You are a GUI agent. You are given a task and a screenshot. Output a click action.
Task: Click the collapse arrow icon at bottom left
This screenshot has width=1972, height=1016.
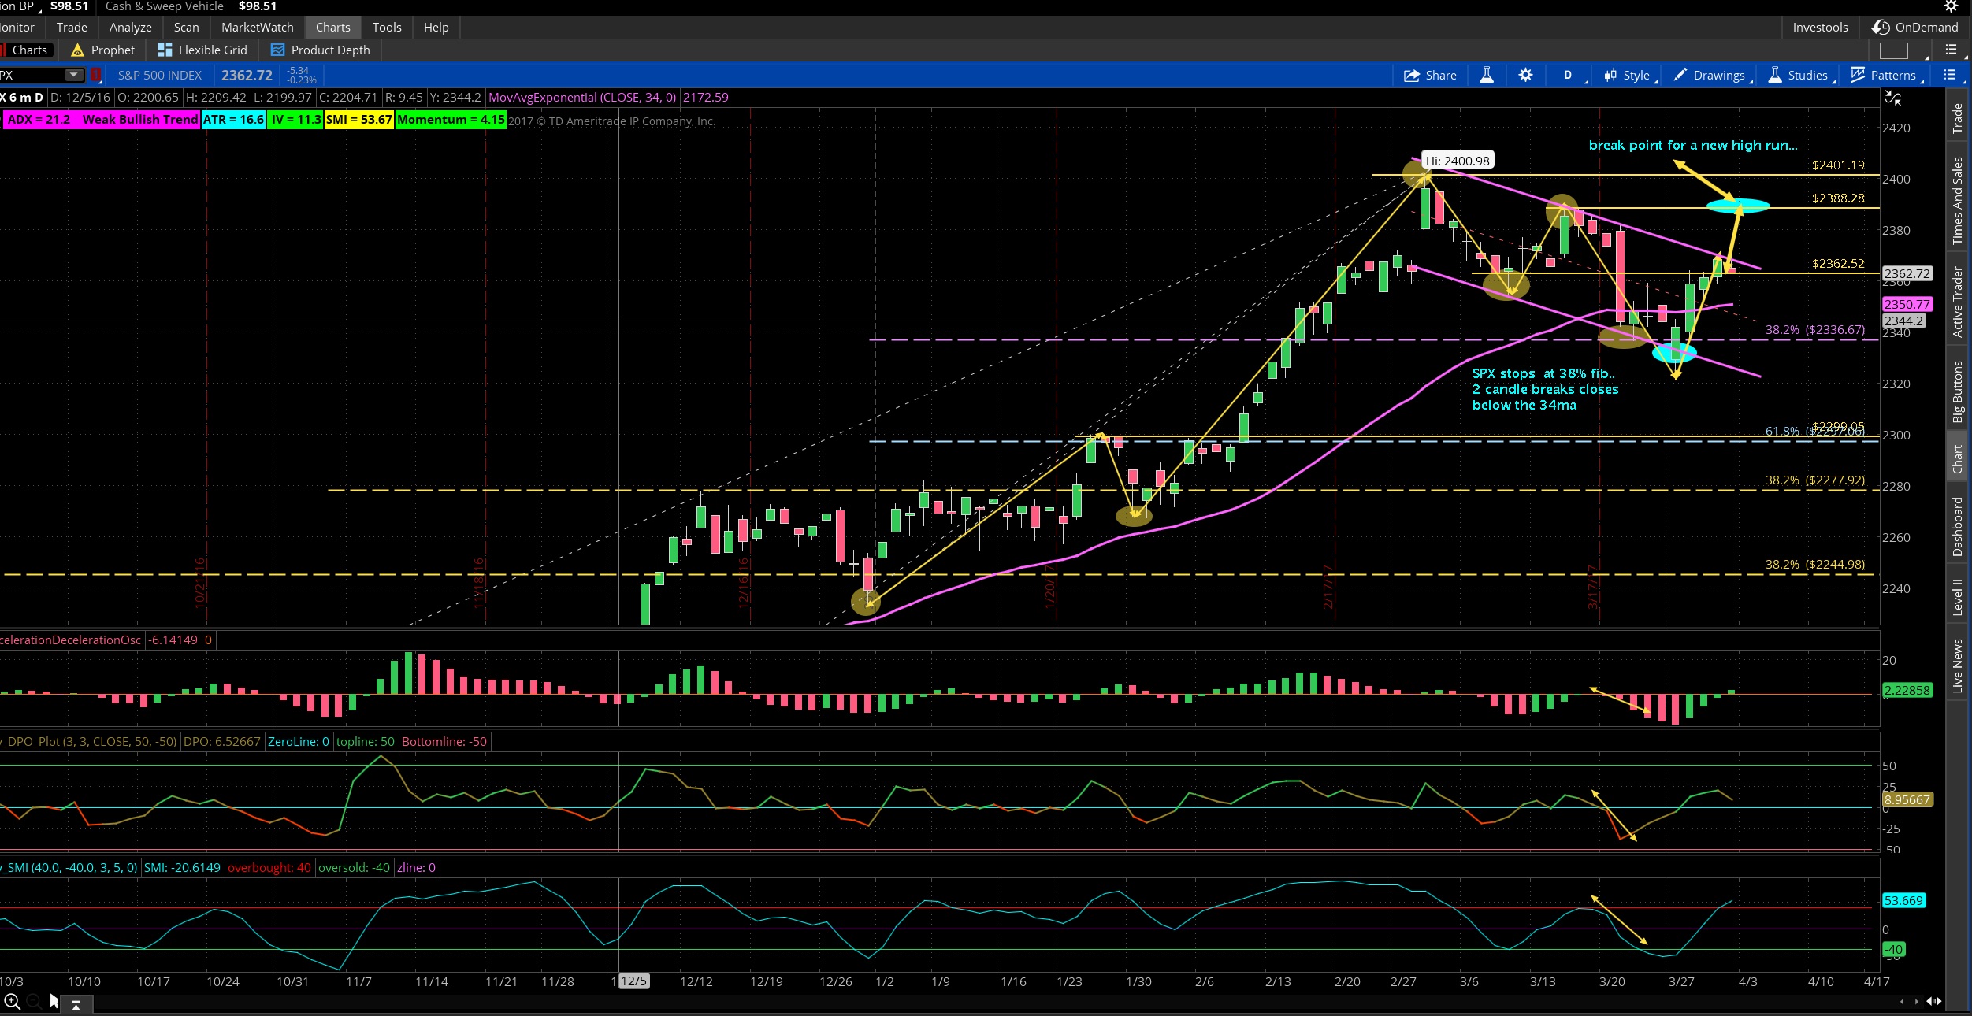[76, 1005]
